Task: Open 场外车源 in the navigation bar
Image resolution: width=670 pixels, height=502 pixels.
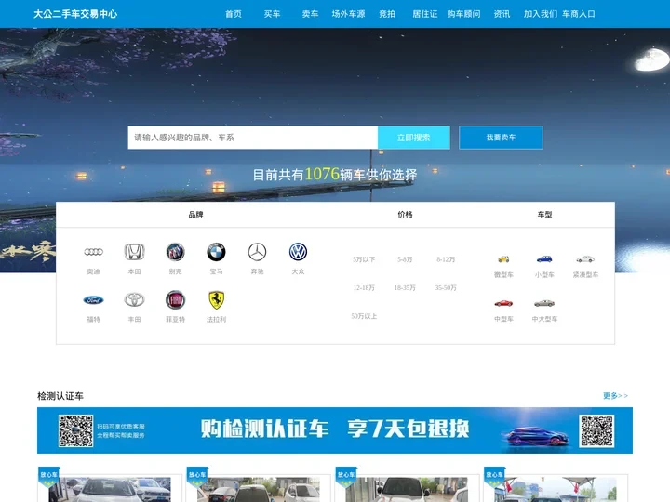Action: point(348,14)
